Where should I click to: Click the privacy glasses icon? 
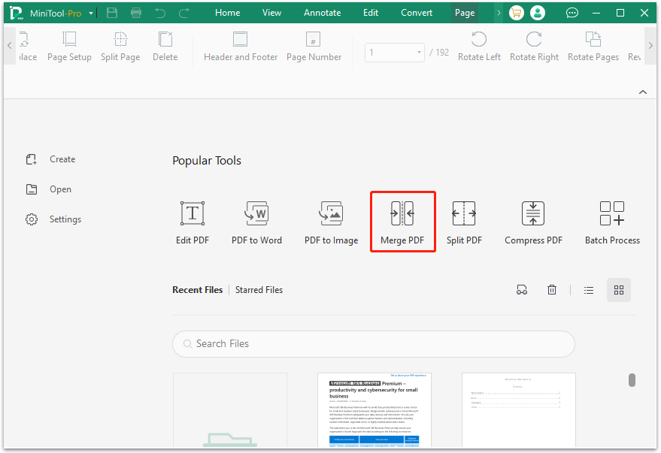(x=522, y=290)
